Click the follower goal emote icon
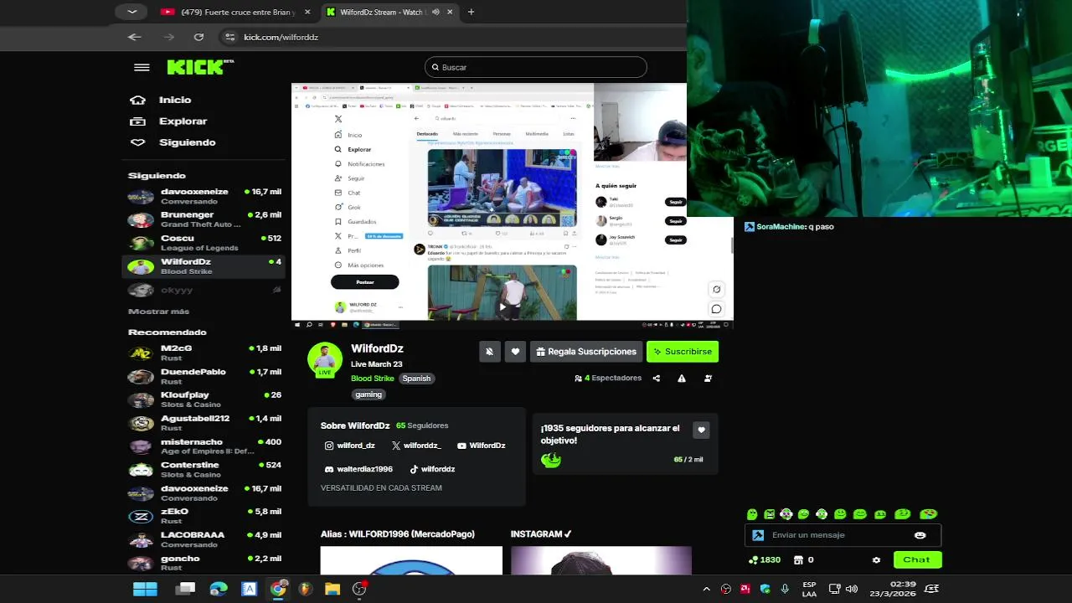1072x603 pixels. pyautogui.click(x=550, y=460)
